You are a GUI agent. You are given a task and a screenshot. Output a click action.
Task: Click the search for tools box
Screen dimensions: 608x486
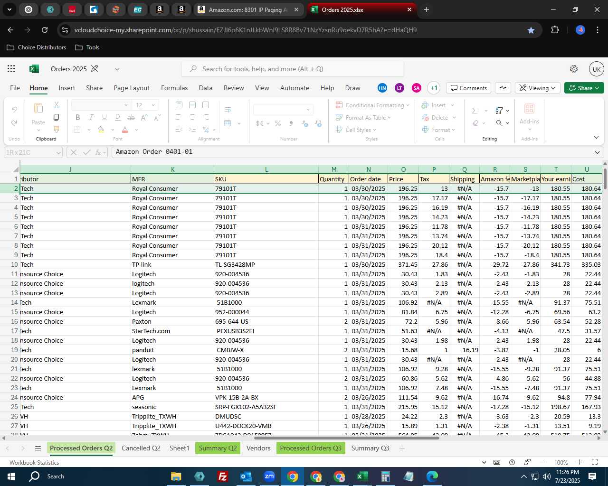(293, 69)
